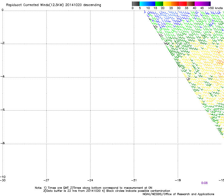Click the Rapidscat Corrected Winds title text
224x196 pixels.
tap(54, 5)
